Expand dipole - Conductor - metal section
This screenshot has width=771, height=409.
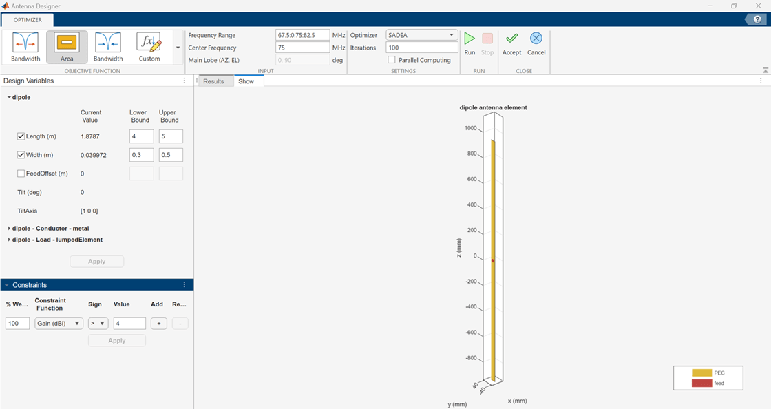click(x=9, y=229)
